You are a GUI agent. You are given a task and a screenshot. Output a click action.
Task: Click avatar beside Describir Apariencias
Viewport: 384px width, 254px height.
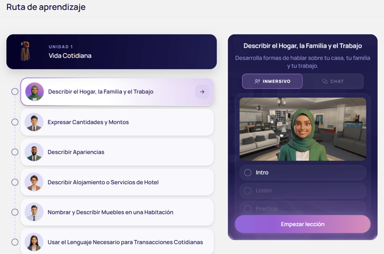click(x=34, y=152)
